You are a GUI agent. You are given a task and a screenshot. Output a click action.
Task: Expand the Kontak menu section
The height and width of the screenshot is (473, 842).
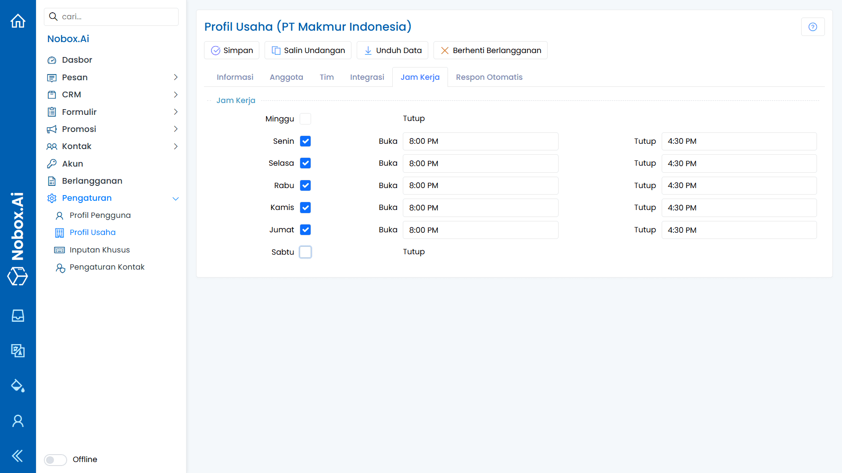pos(176,146)
